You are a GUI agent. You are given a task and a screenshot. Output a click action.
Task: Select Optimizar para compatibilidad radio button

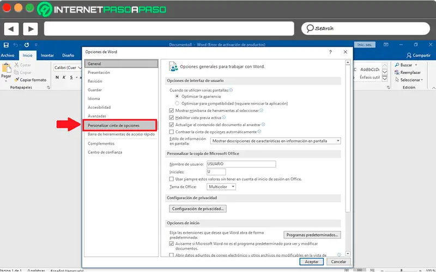click(x=177, y=103)
